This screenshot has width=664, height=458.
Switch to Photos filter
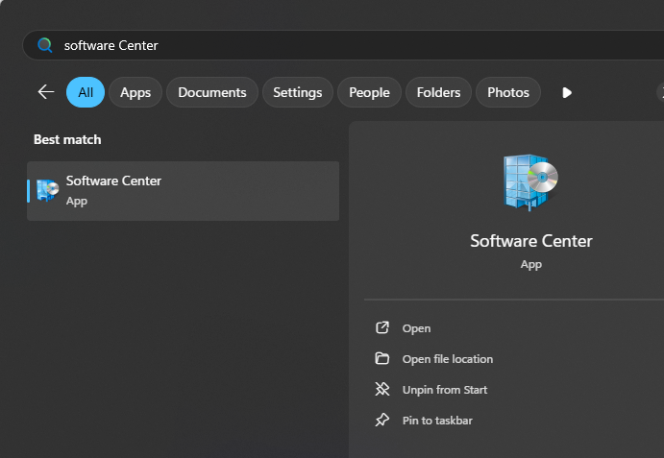(508, 92)
